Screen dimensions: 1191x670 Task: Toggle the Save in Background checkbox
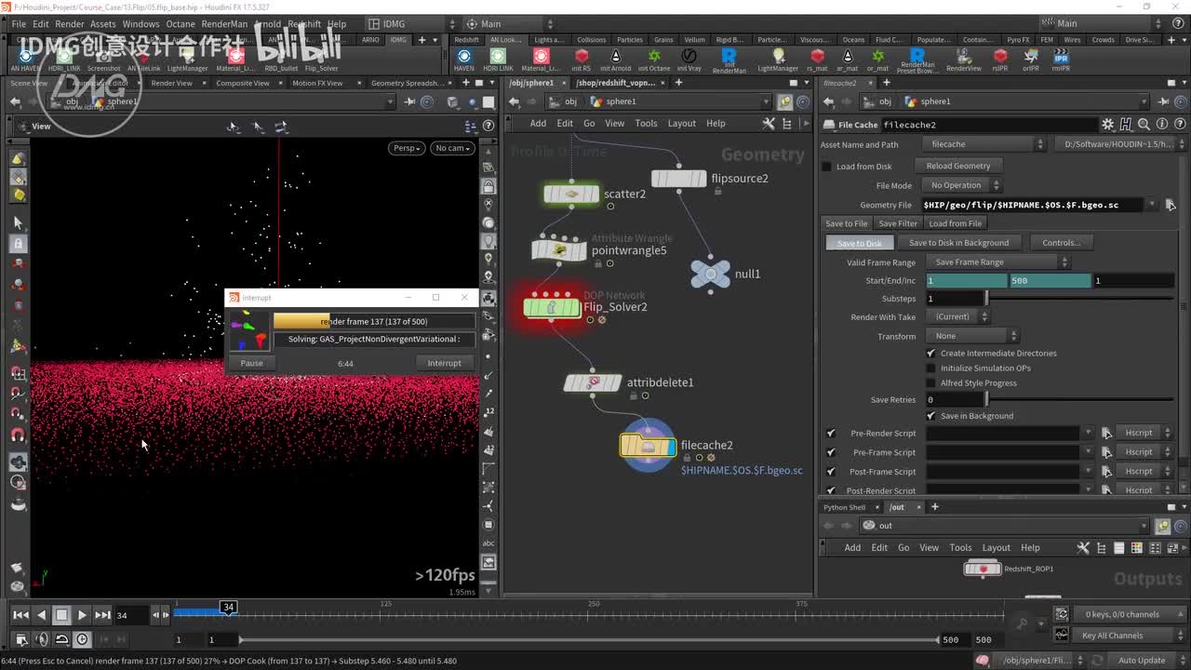pos(930,416)
